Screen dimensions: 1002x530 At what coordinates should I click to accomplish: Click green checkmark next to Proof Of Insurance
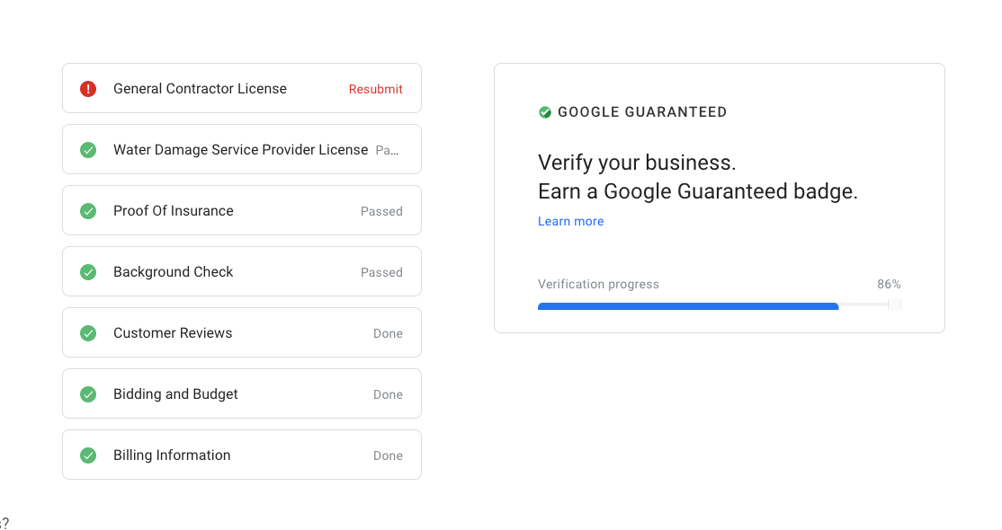(88, 211)
